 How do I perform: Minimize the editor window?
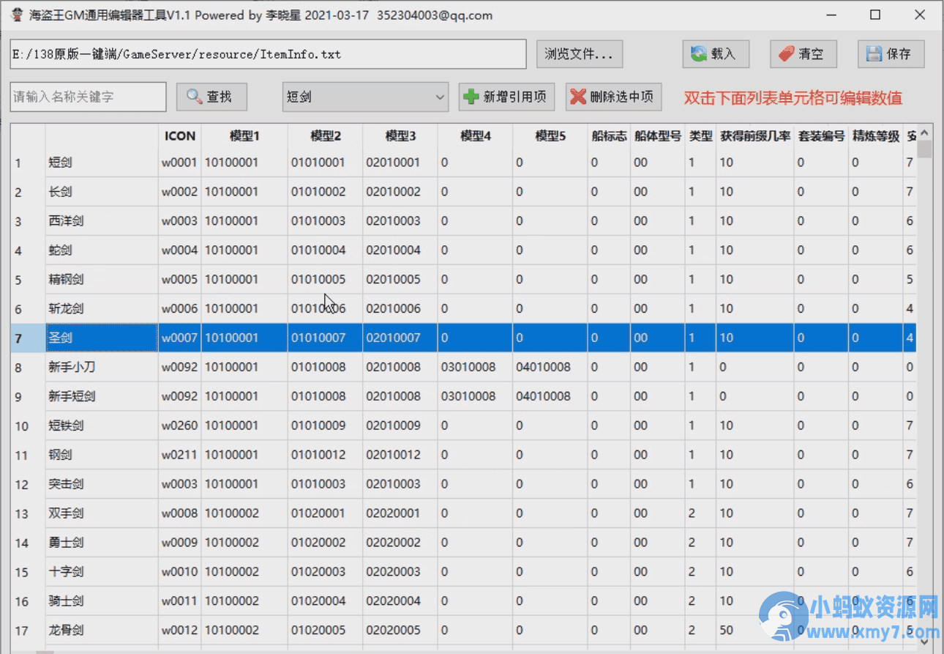(x=831, y=15)
